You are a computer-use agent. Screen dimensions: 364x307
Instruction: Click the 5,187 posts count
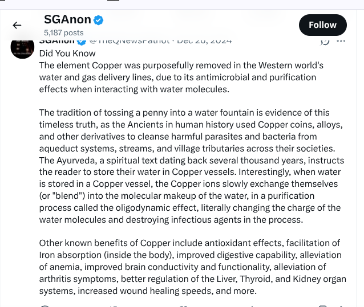coord(63,33)
